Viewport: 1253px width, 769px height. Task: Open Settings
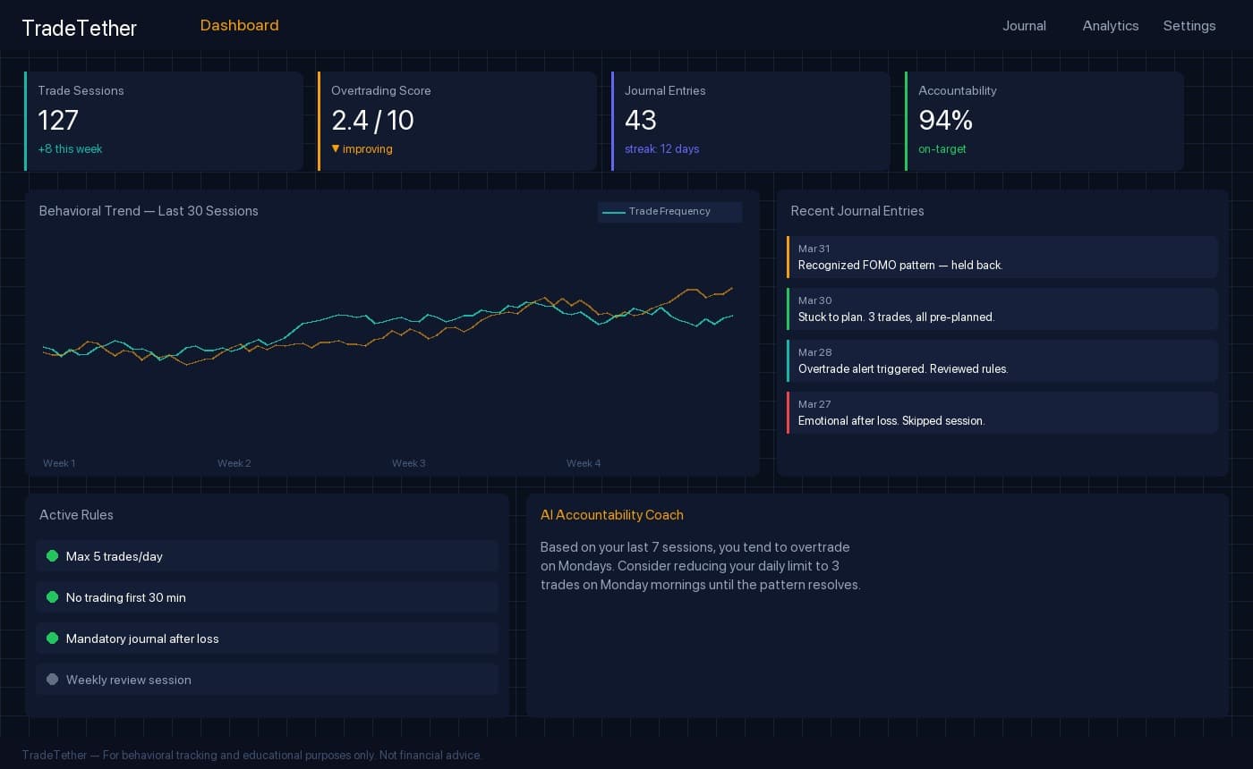click(x=1189, y=26)
